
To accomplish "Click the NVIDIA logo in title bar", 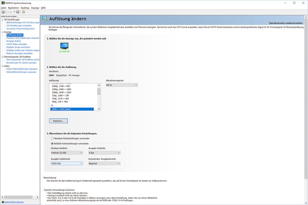I will point(3,3).
